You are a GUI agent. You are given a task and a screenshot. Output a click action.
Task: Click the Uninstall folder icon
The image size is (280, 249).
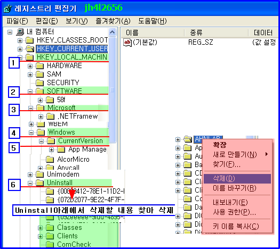[x=40, y=183]
